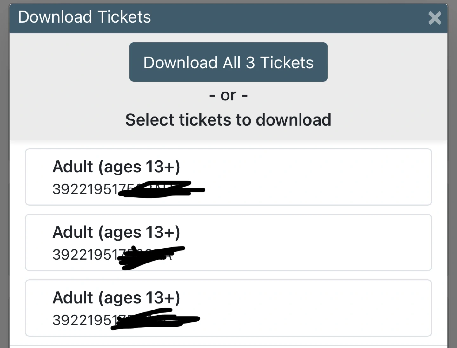457x348 pixels.
Task: Click the third ticket's number text
Action: (83, 320)
